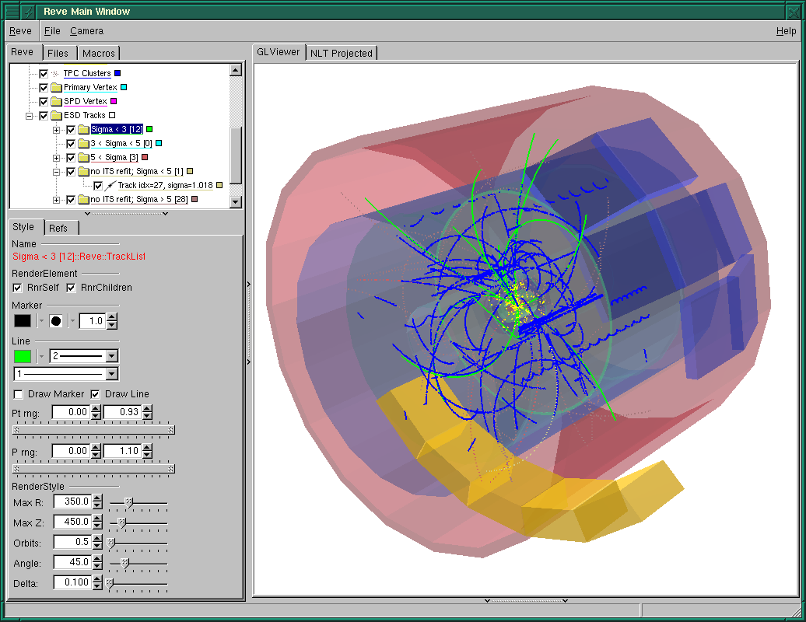Click the folder icon beside Primary Vertex
Viewport: 806px width, 622px height.
[x=56, y=87]
